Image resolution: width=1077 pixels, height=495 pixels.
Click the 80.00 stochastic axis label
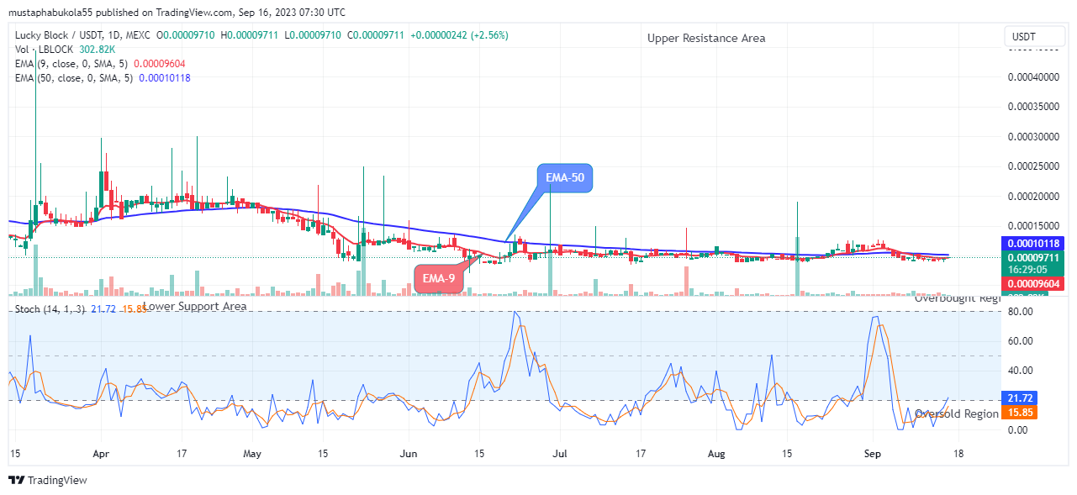1020,312
